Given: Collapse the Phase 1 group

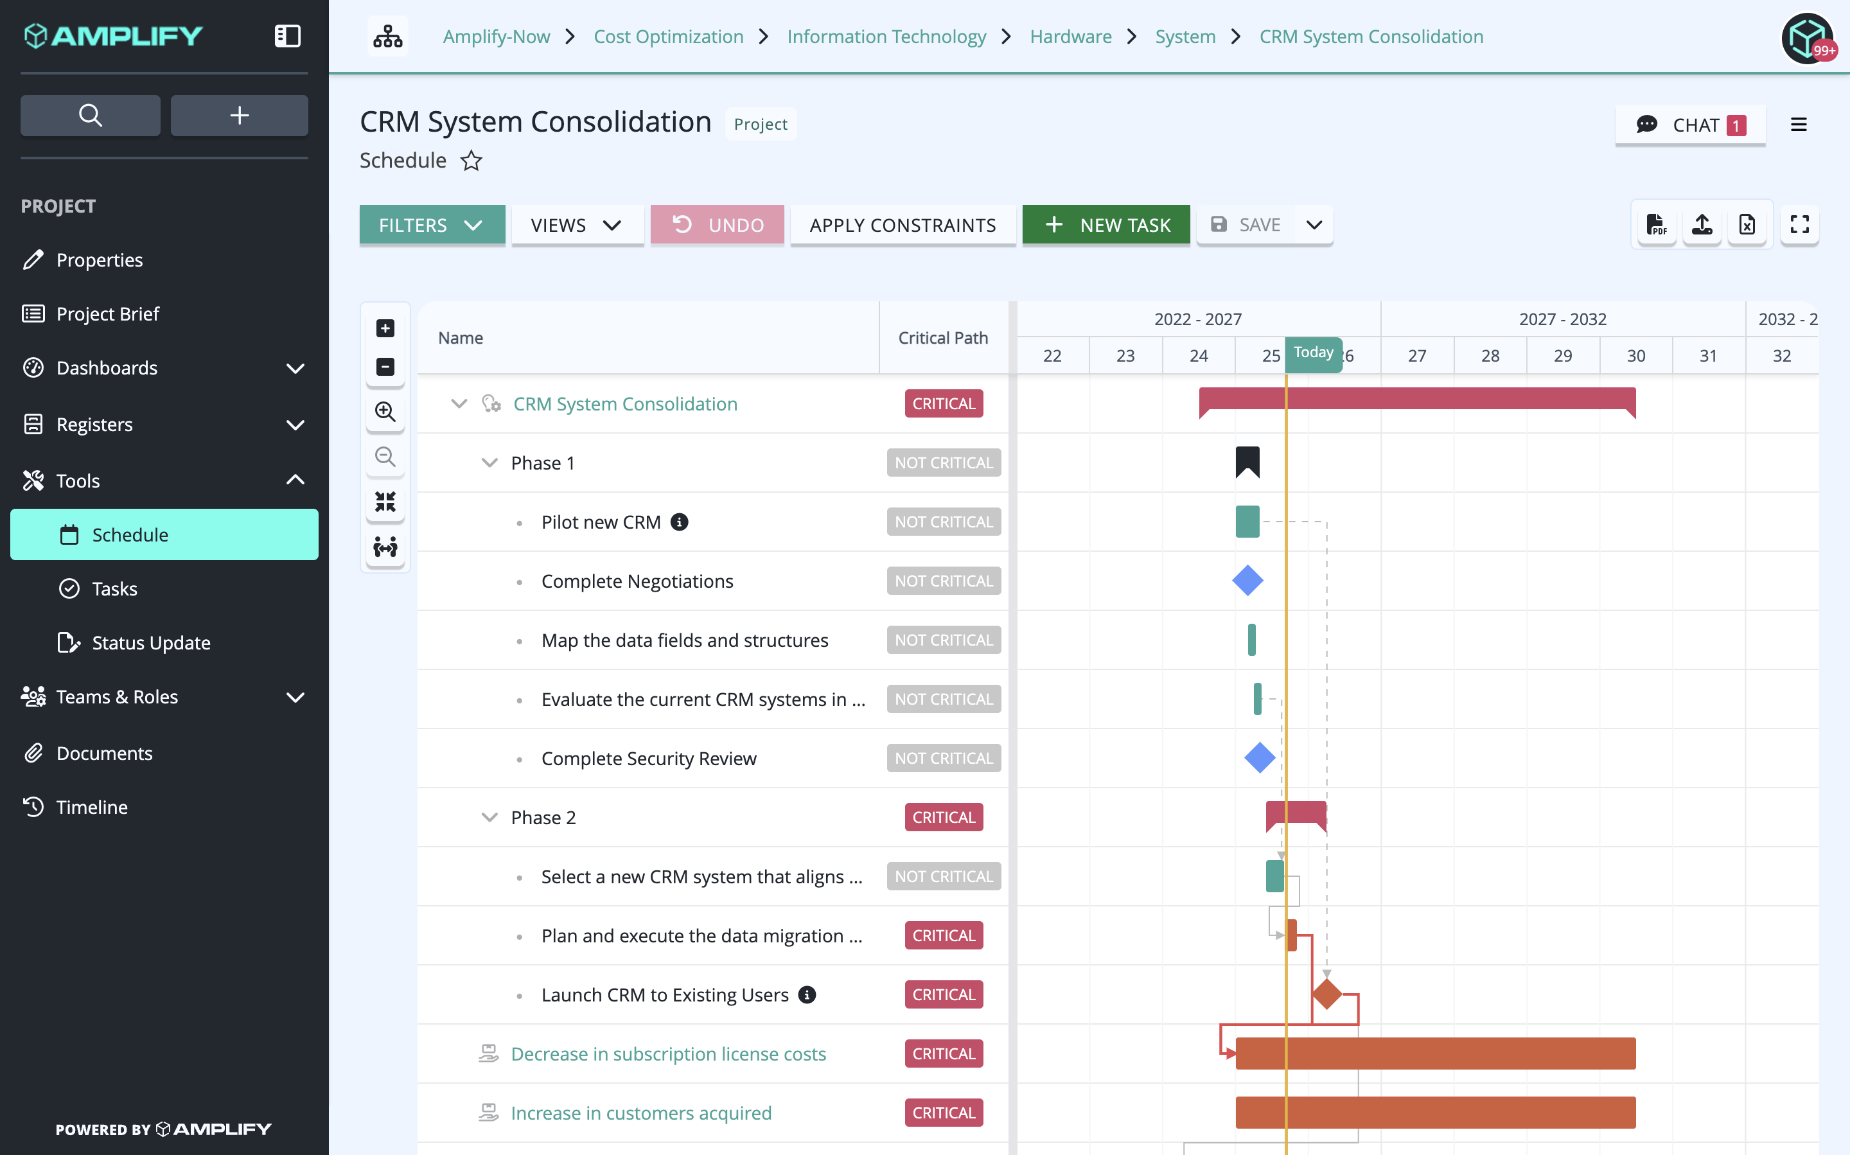Looking at the screenshot, I should 489,463.
